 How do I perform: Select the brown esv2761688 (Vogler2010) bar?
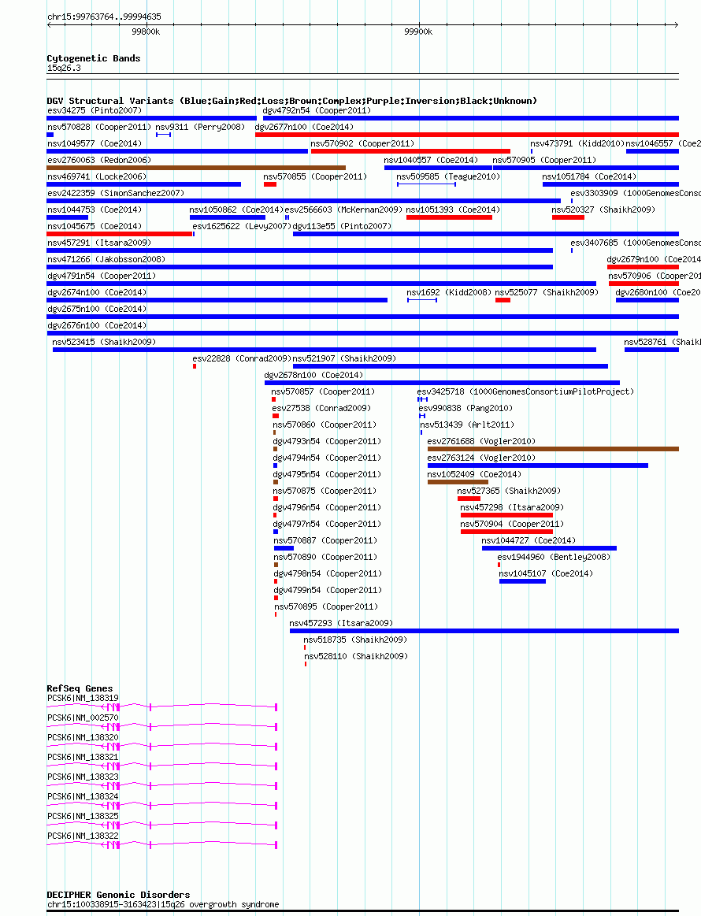click(553, 449)
